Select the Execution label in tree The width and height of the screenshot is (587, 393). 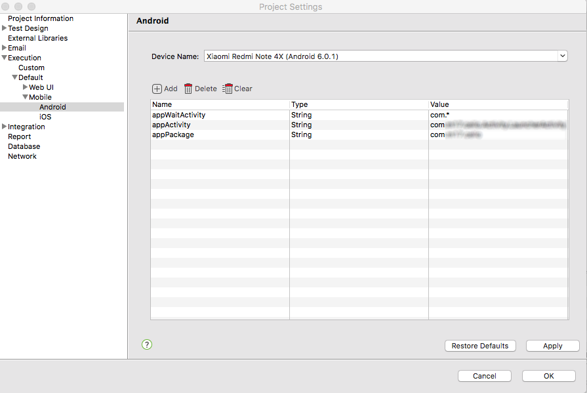click(24, 58)
